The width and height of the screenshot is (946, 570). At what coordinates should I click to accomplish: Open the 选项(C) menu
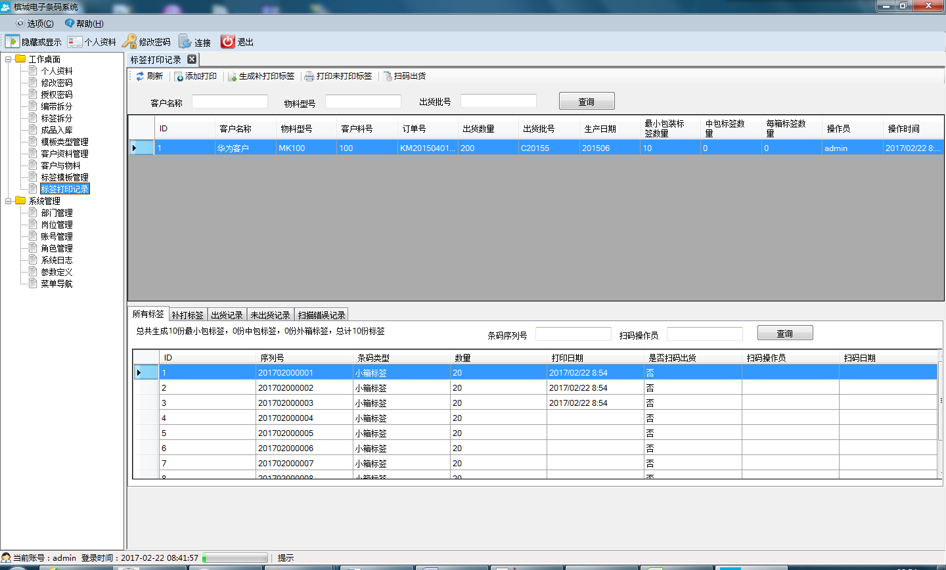[35, 24]
